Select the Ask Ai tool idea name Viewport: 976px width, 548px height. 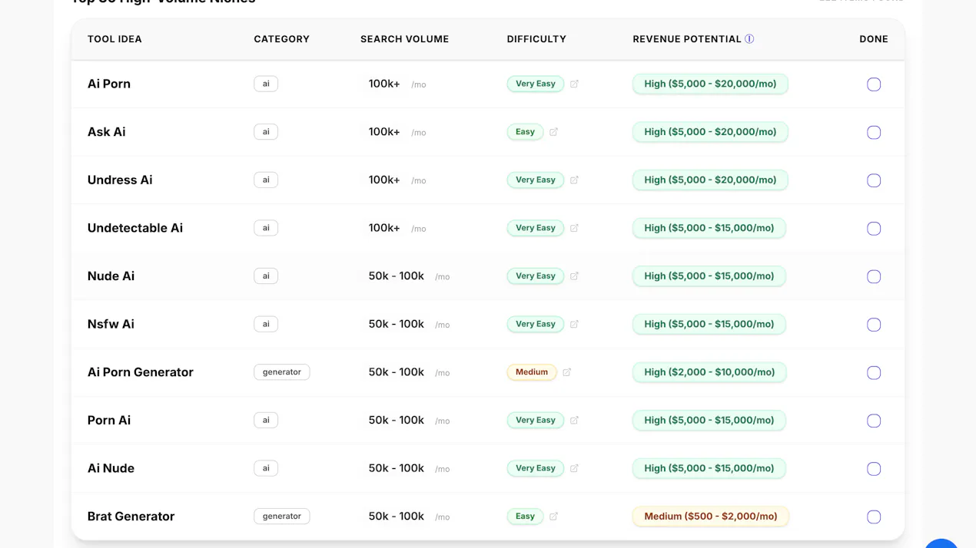(107, 132)
